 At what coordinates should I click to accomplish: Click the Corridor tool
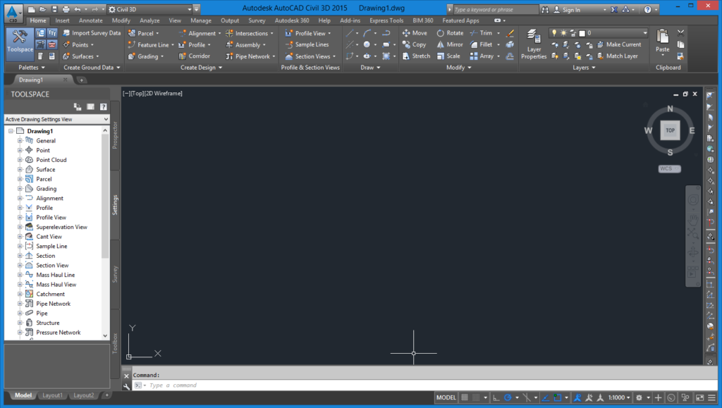(x=194, y=56)
